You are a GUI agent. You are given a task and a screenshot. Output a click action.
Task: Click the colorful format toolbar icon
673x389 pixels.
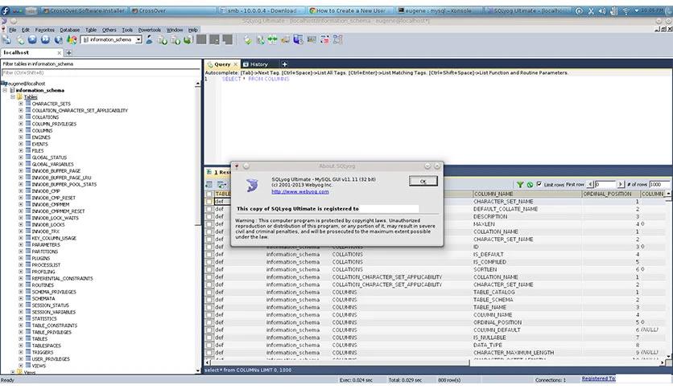coord(72,40)
